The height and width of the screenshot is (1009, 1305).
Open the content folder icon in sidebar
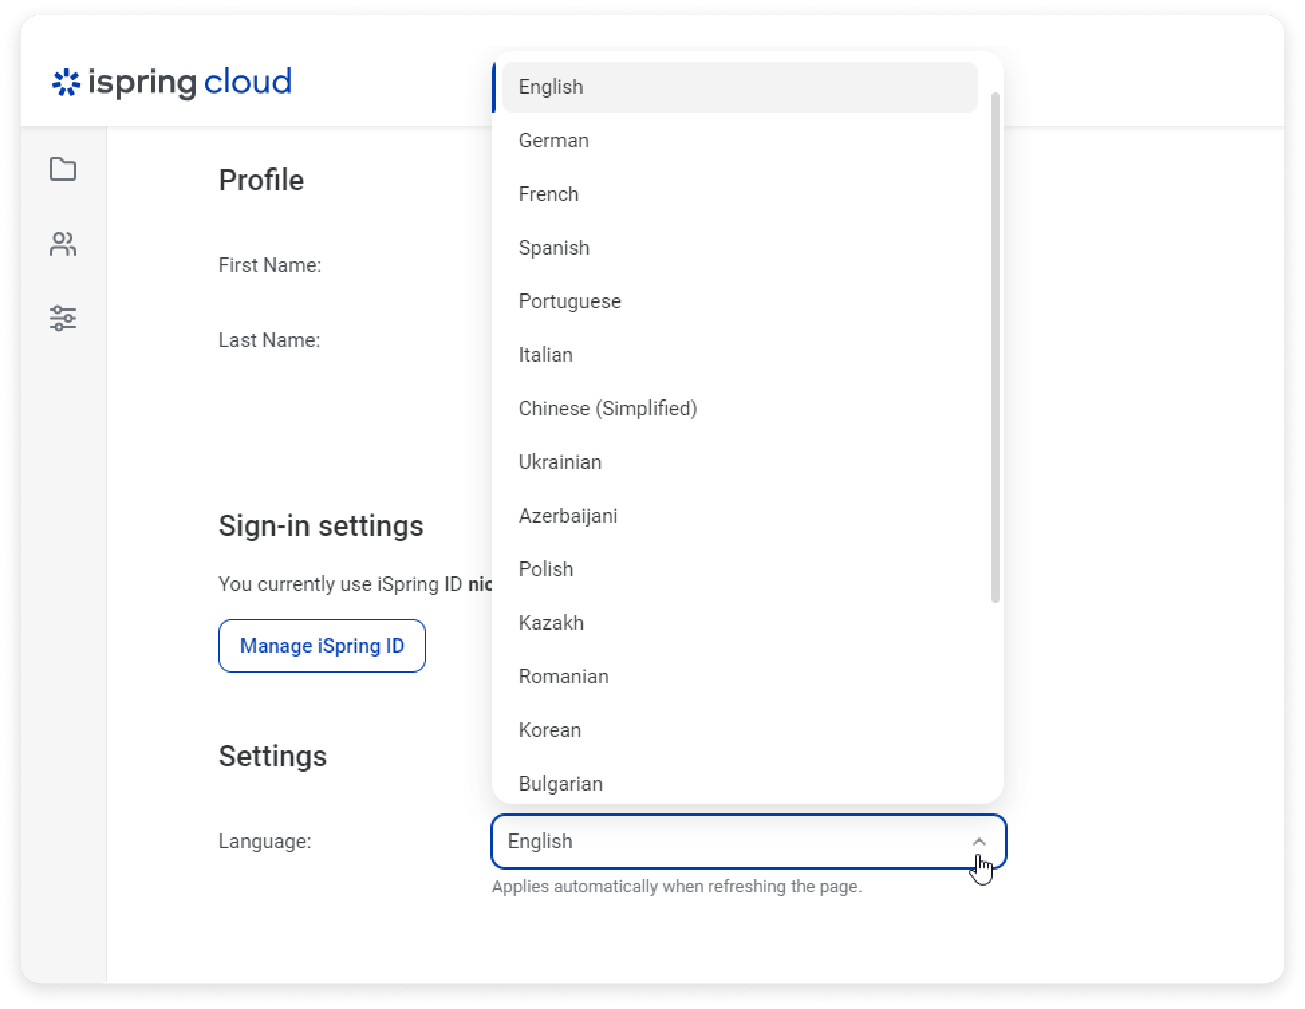click(x=63, y=169)
